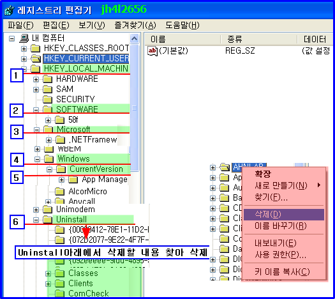Click the tree pane scrollbar thumb
The width and height of the screenshot is (335, 299).
tap(135, 108)
